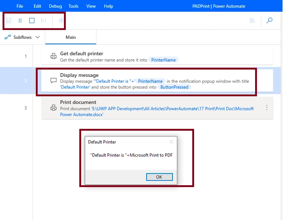Select the Get default printer action

(x=157, y=56)
